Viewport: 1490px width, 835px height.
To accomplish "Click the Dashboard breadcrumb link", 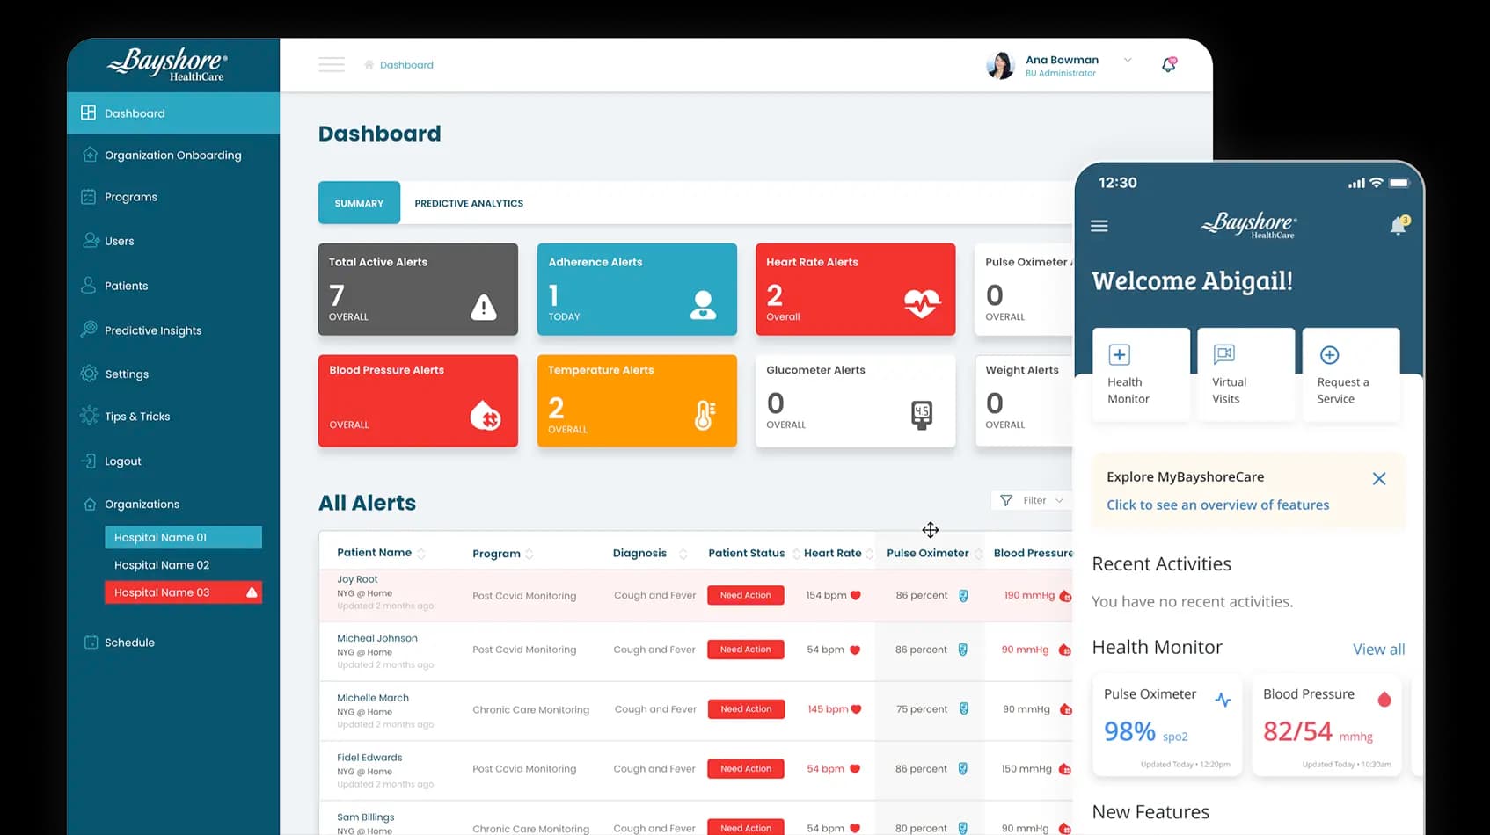I will point(406,65).
